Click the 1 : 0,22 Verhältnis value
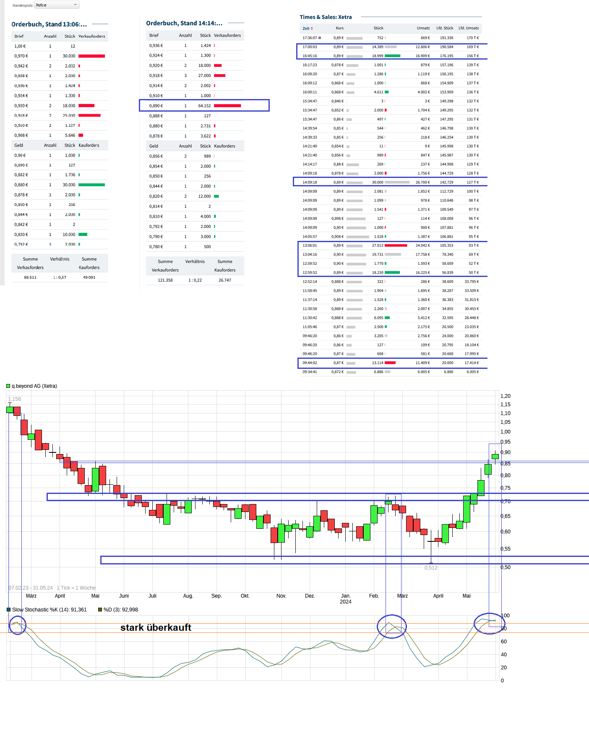This screenshot has height=747, width=589. pos(195,280)
